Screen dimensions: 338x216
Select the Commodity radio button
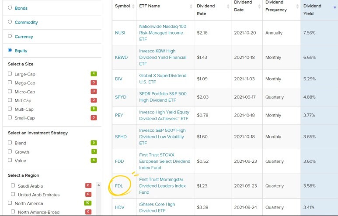pyautogui.click(x=10, y=22)
